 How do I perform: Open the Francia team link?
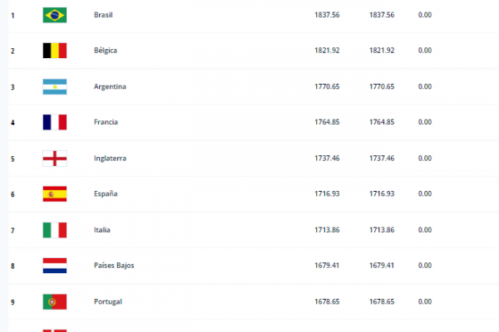pyautogui.click(x=106, y=122)
